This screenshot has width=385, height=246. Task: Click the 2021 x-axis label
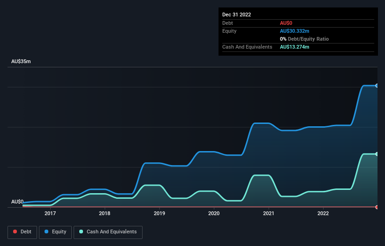pyautogui.click(x=269, y=213)
